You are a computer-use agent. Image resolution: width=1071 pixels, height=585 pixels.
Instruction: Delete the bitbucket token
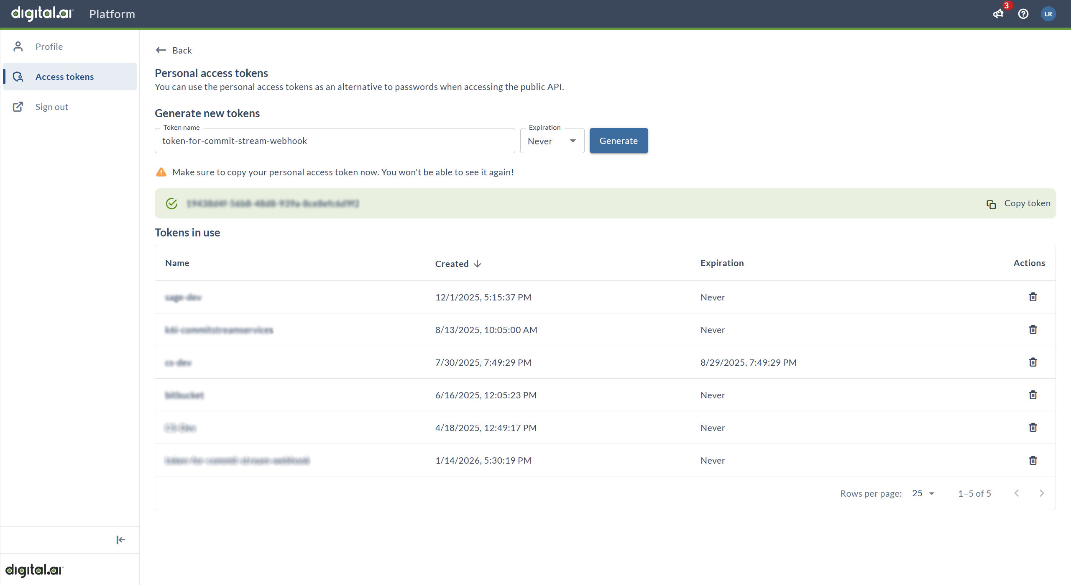tap(1033, 395)
